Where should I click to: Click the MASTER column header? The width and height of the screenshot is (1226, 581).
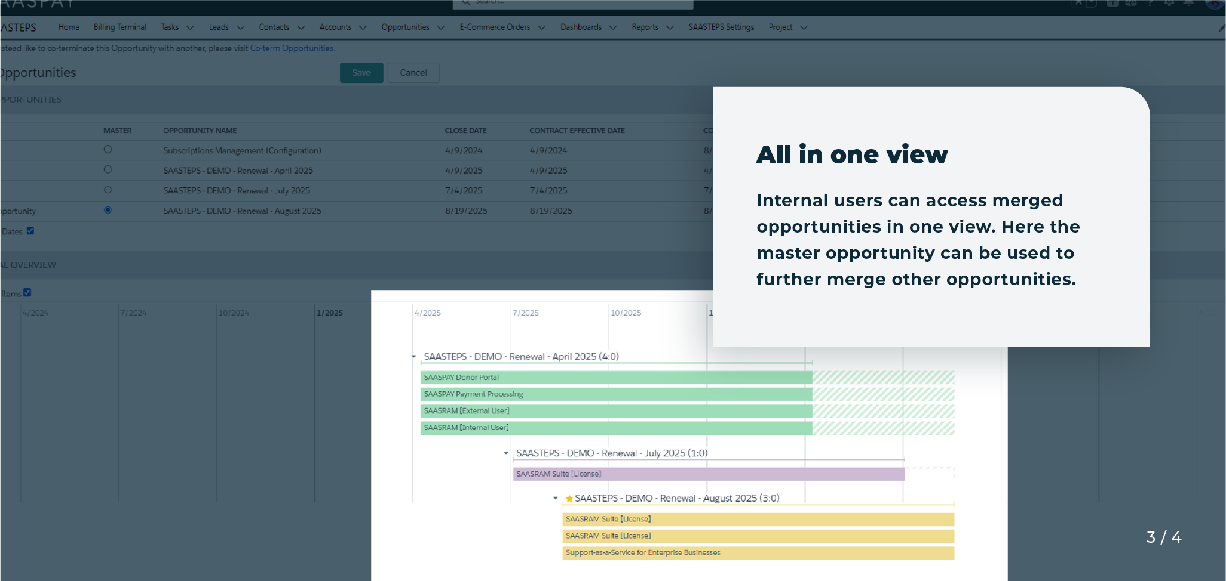[118, 131]
